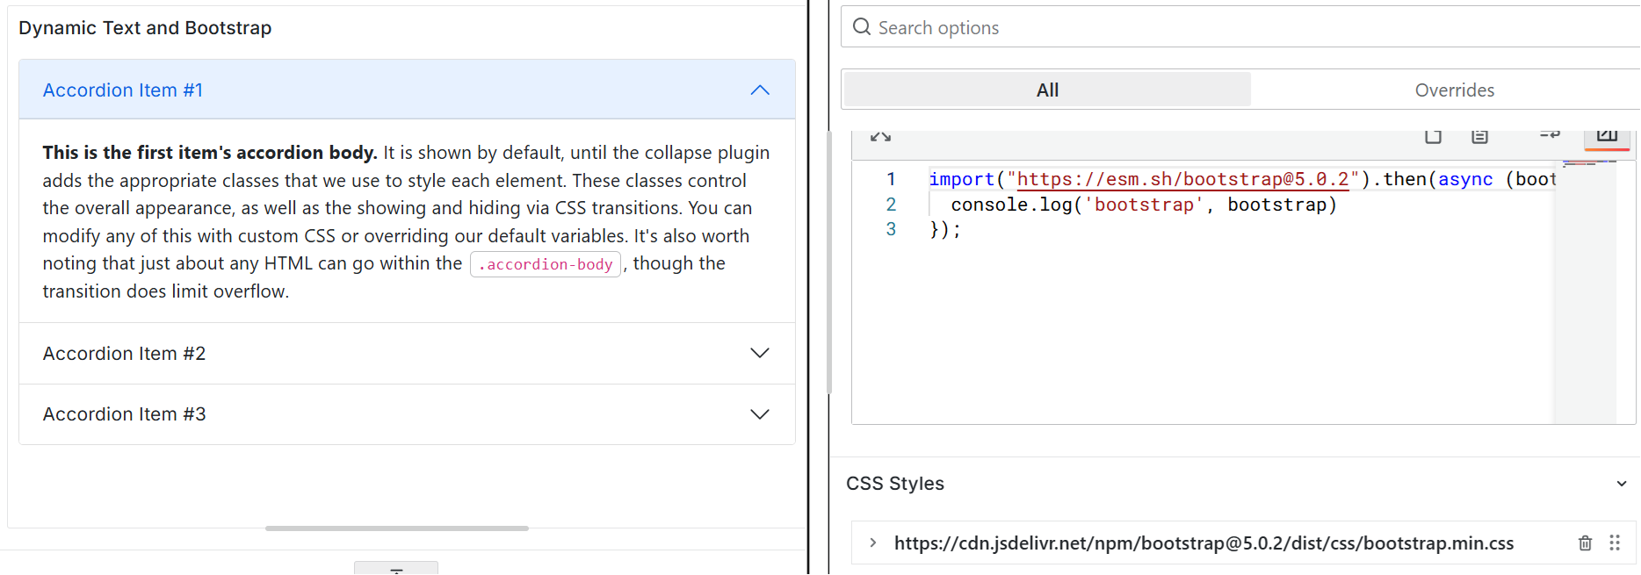Viewport: 1641px width, 575px height.
Task: Click the drag handle on bootstrap.min.css row
Action: pyautogui.click(x=1615, y=543)
